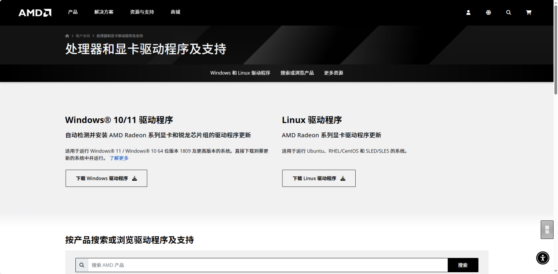Click the home icon in the breadcrumb

67,35
